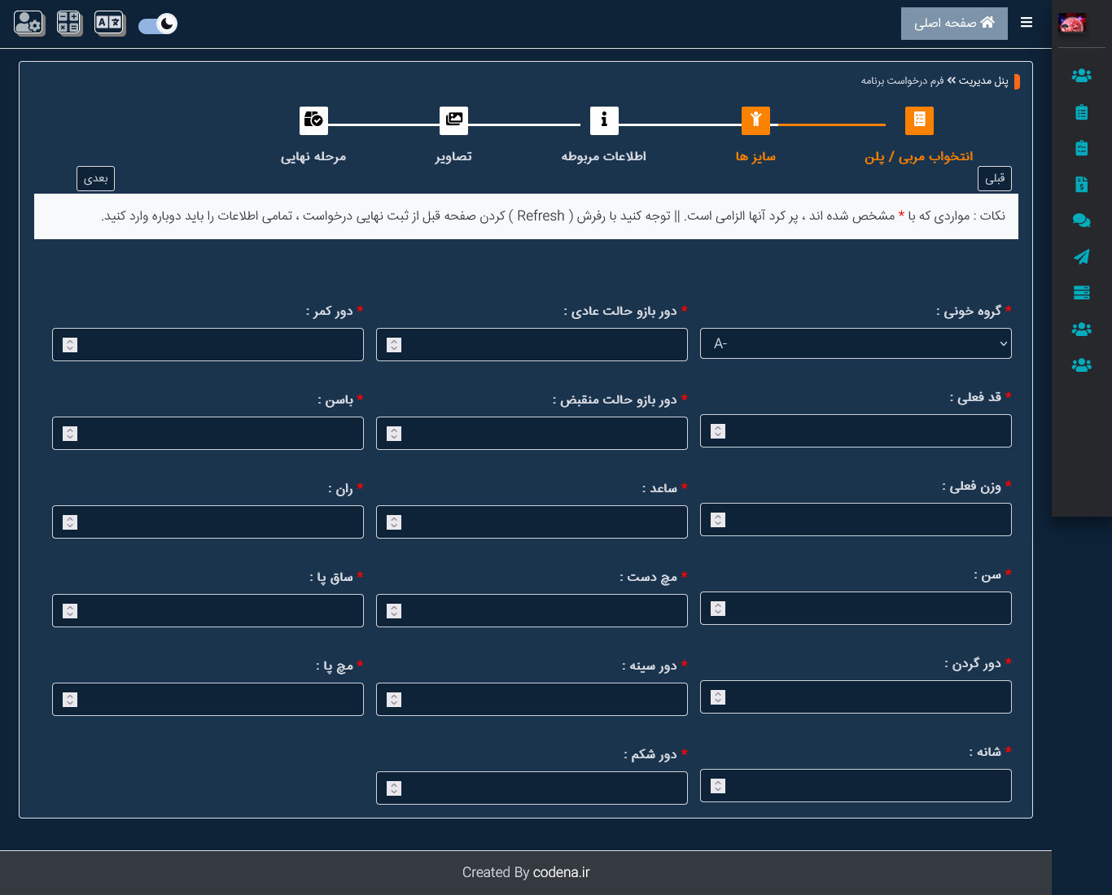Open the codena.ir link in footer
Image resolution: width=1112 pixels, height=895 pixels.
[561, 872]
